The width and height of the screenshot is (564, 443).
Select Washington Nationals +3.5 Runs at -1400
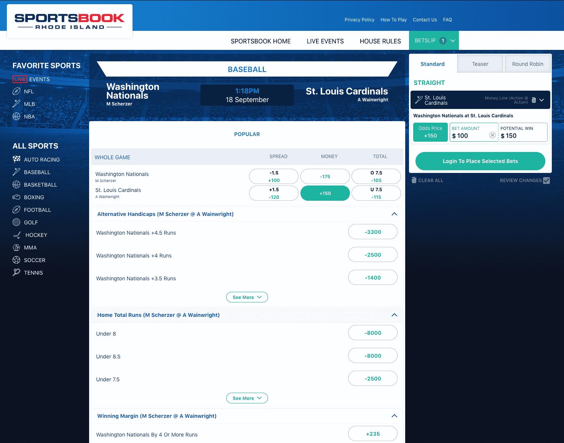pyautogui.click(x=373, y=277)
